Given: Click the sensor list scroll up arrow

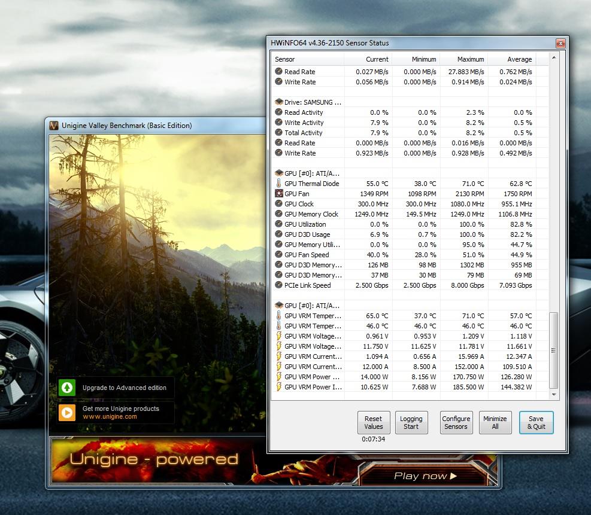Looking at the screenshot, I should click(x=554, y=57).
